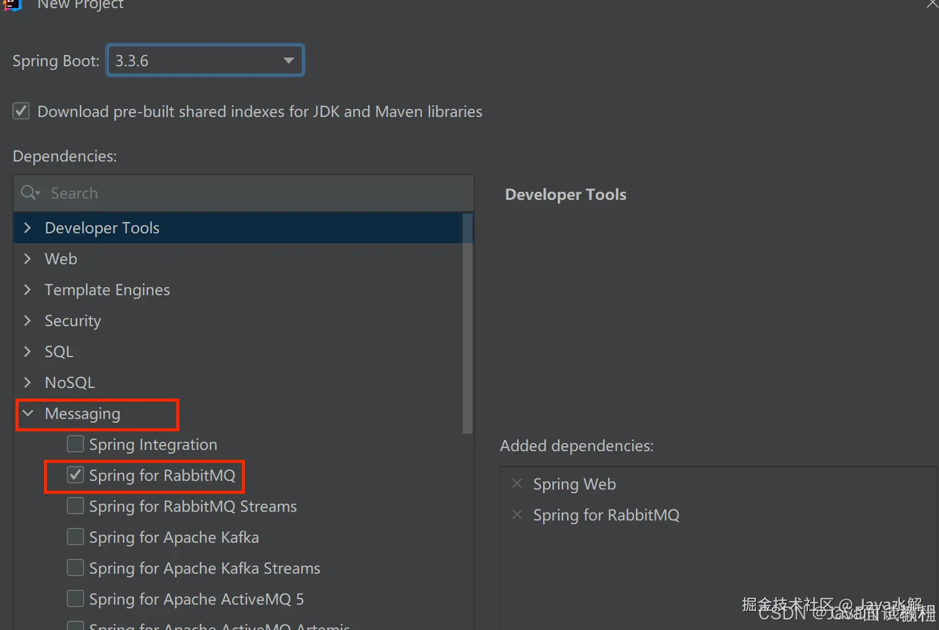Click the search magnifier icon in Dependencies

pos(29,192)
